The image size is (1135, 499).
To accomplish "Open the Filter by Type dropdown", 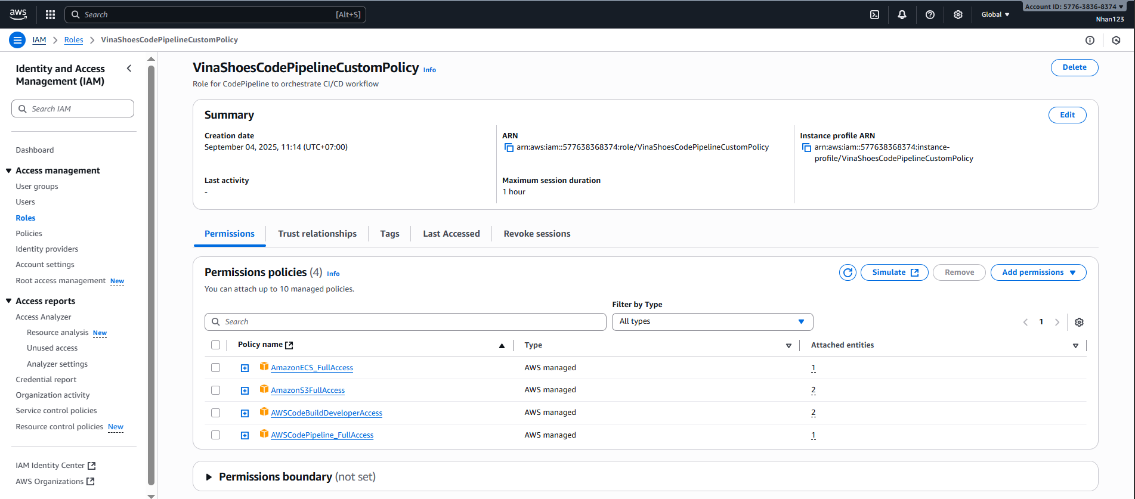I will (712, 321).
